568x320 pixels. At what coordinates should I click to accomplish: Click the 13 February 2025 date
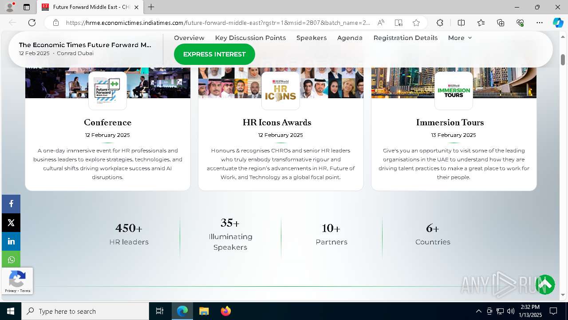click(454, 135)
